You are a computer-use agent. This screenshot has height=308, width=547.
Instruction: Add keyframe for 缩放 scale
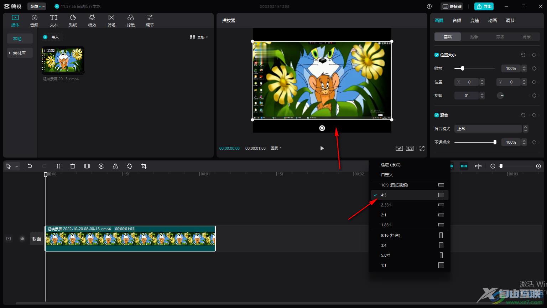[534, 68]
